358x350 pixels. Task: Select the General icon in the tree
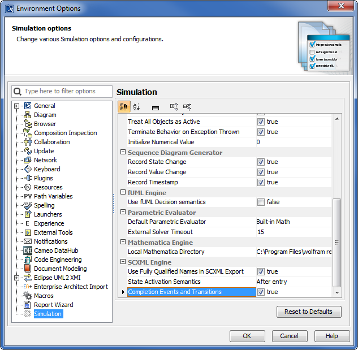point(28,106)
